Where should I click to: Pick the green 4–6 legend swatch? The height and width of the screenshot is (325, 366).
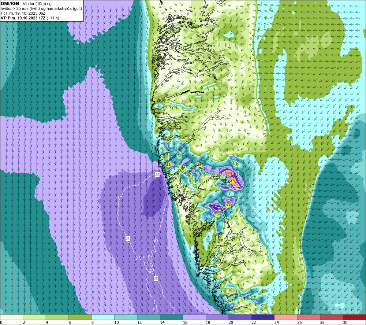click(57, 317)
